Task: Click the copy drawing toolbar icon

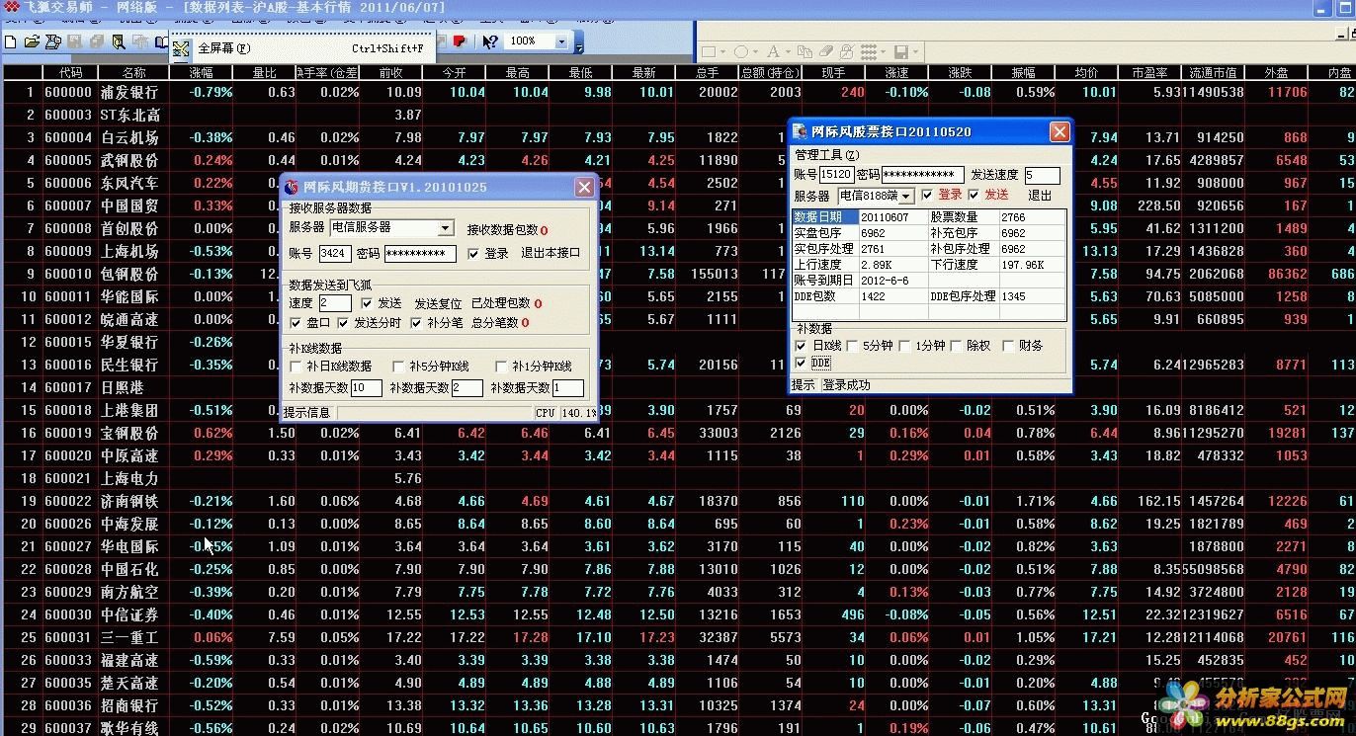Action: tap(805, 51)
